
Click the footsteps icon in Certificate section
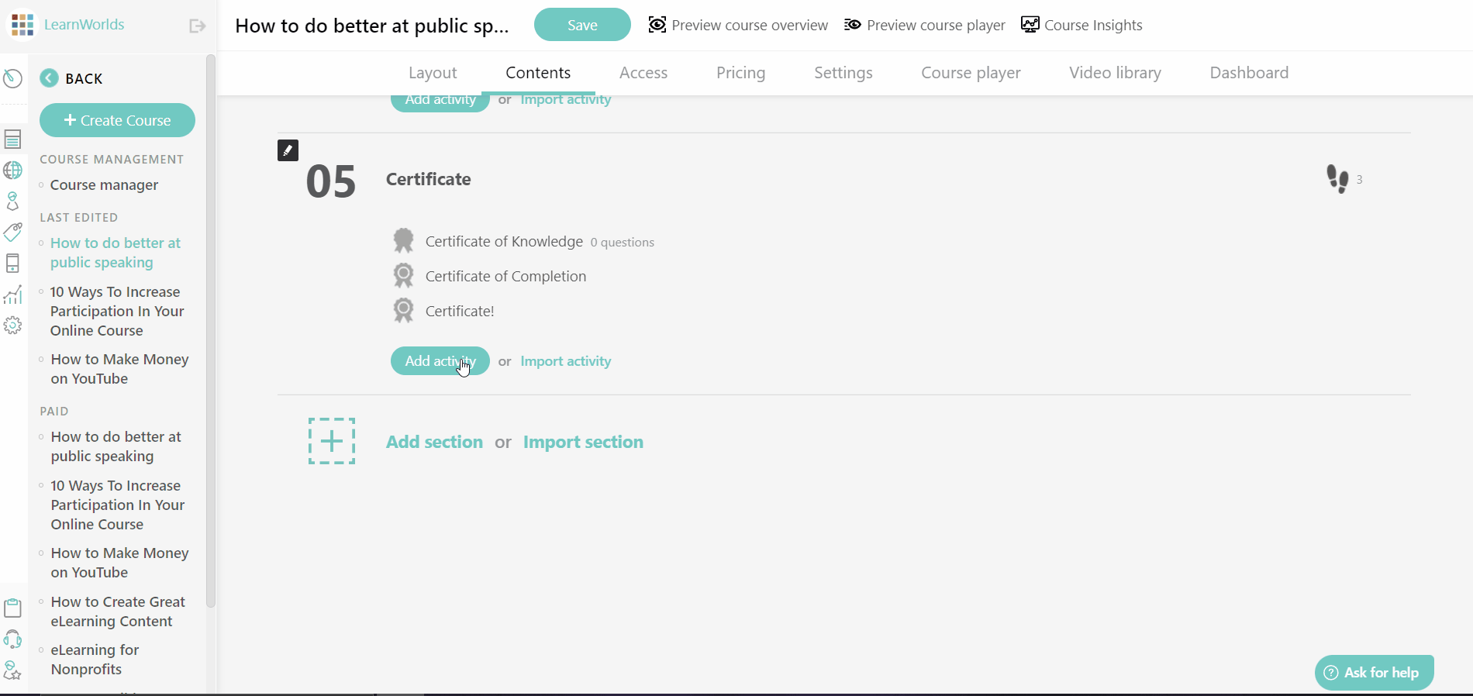point(1337,179)
